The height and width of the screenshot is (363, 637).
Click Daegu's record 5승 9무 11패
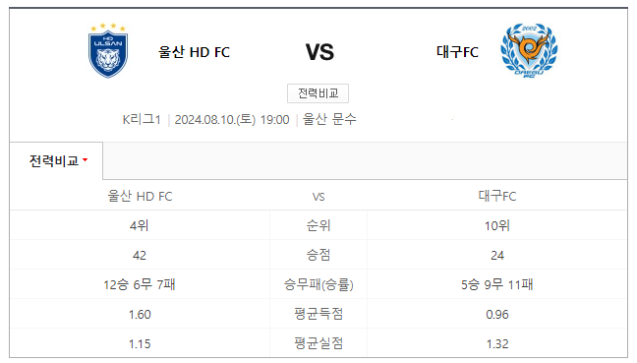pyautogui.click(x=497, y=284)
